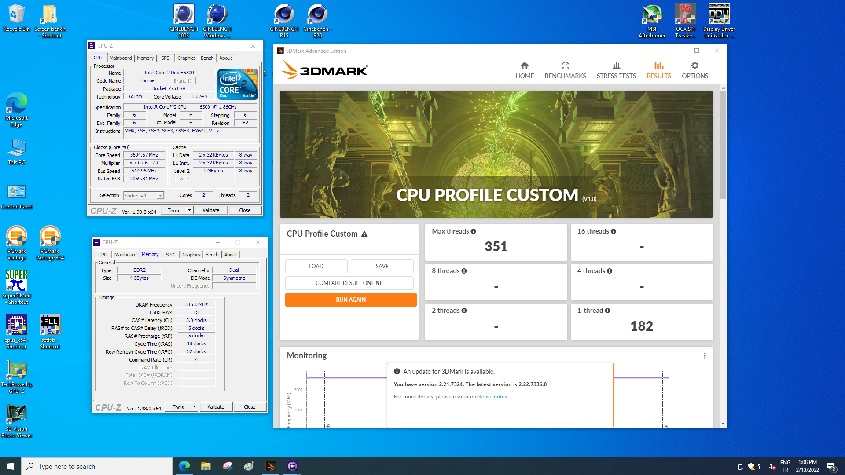The image size is (845, 475).
Task: Launch PCMark Vantage desktop icon
Action: (17, 243)
